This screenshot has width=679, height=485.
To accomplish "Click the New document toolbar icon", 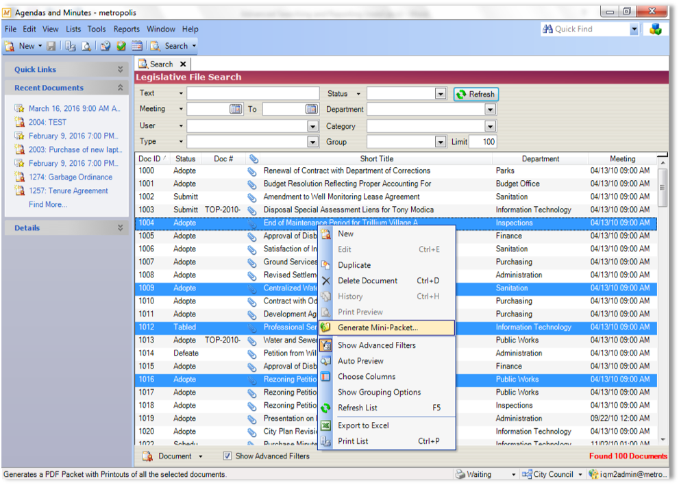I will pos(10,46).
